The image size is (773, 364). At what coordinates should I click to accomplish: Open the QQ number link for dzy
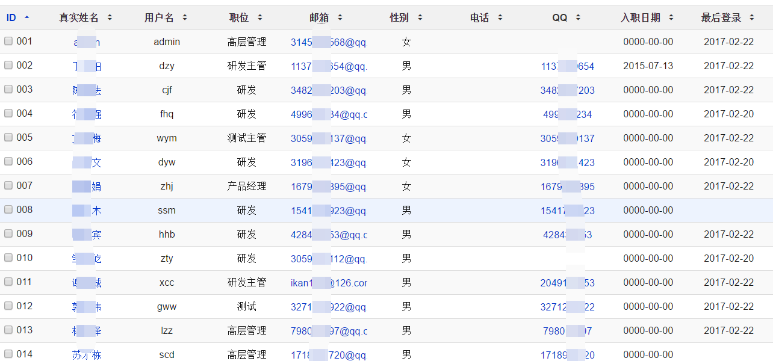(x=567, y=66)
